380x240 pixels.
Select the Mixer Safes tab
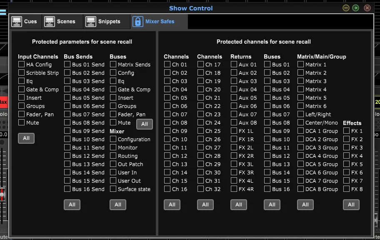pyautogui.click(x=159, y=22)
